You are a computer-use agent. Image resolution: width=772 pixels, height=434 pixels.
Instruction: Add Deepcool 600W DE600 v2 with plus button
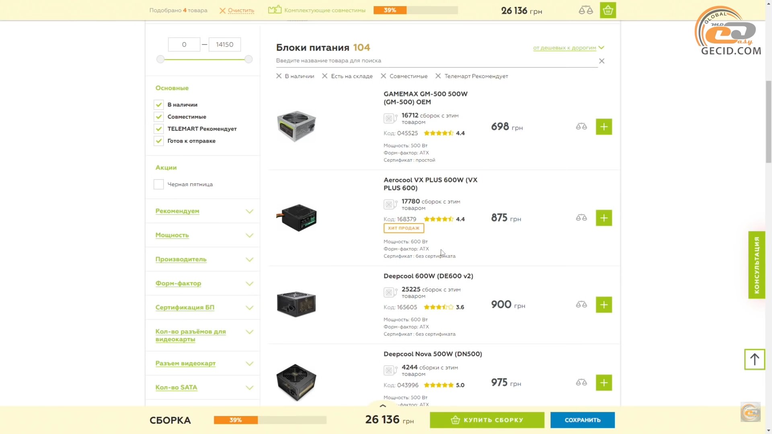click(x=604, y=305)
